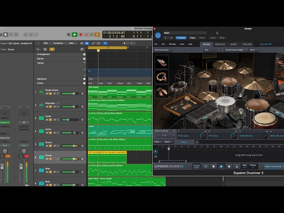
Task: Click the duplicate track icon in the track header
Action: pos(45,49)
